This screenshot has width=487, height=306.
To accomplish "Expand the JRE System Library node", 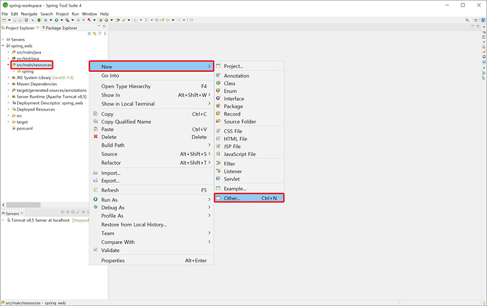I will pyautogui.click(x=9, y=78).
